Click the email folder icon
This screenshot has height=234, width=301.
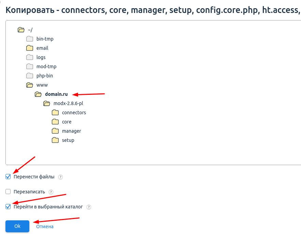click(x=30, y=48)
